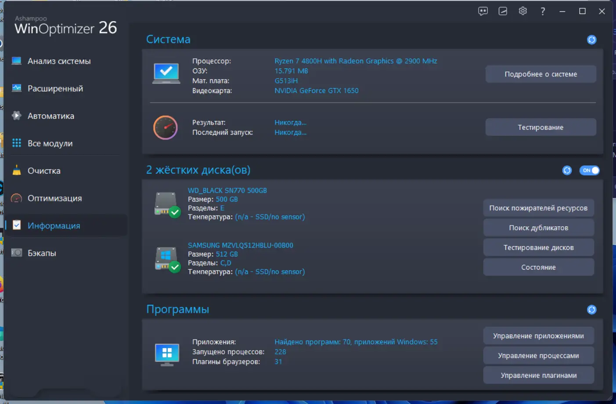Screen dimensions: 616x404
Task: Open help via the question mark icon
Action: 543,11
